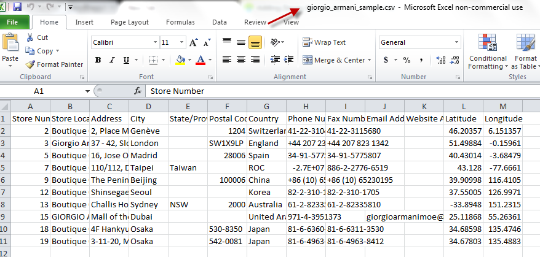Click Decrease Decimal icon
Viewport: 540px width, 257px height.
[455, 60]
